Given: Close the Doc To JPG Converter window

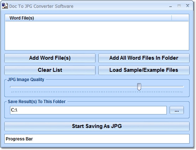Looking at the screenshot, I should pos(187,6).
